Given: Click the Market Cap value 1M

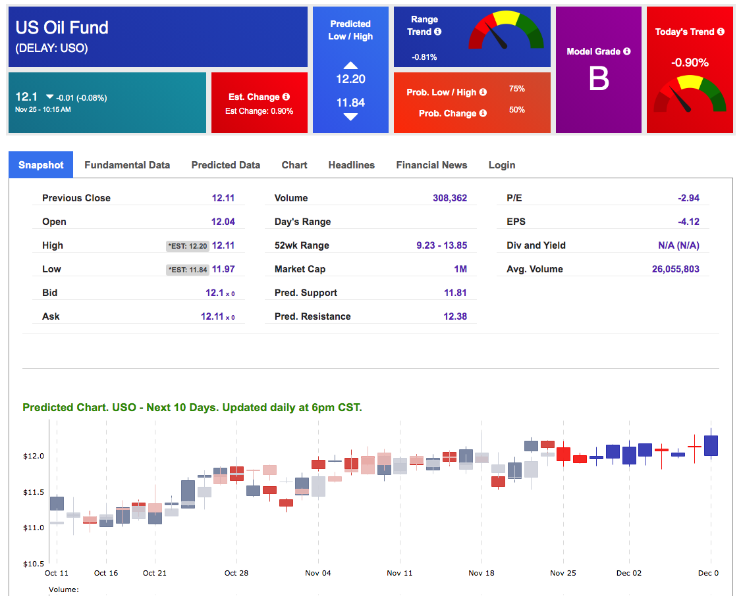Looking at the screenshot, I should pyautogui.click(x=460, y=269).
